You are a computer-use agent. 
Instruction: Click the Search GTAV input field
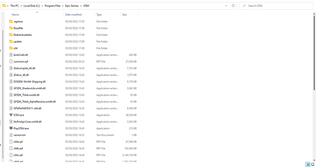click(x=277, y=5)
